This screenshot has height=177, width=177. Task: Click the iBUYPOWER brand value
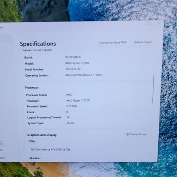[x=73, y=57]
